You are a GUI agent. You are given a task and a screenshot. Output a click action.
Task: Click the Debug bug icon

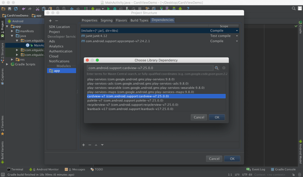(x=114, y=9)
